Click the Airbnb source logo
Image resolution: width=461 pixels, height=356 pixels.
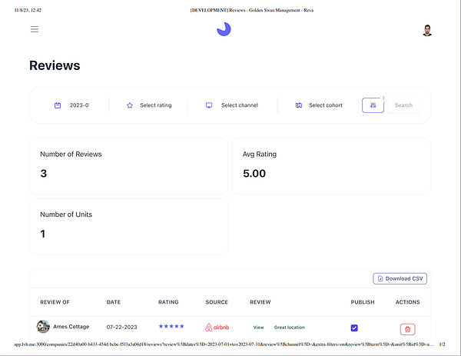point(217,328)
